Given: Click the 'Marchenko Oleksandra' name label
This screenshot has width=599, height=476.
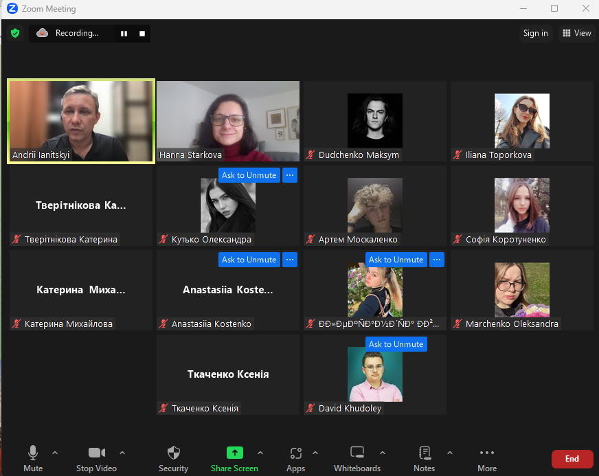Looking at the screenshot, I should pos(512,324).
